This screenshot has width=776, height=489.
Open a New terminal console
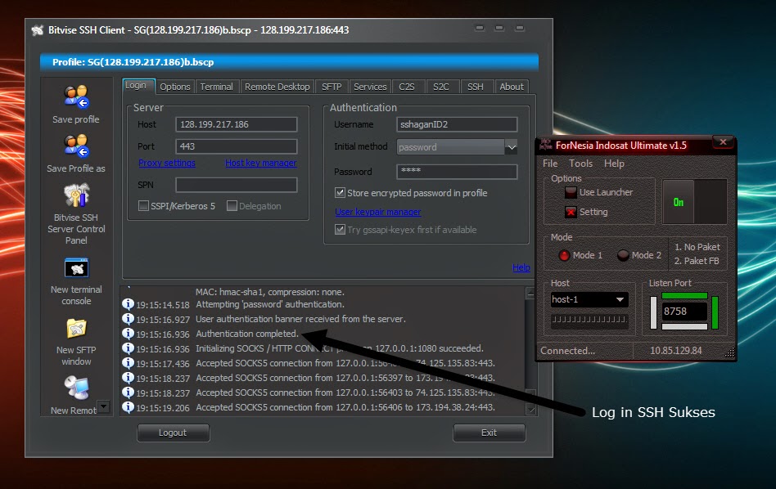76,268
